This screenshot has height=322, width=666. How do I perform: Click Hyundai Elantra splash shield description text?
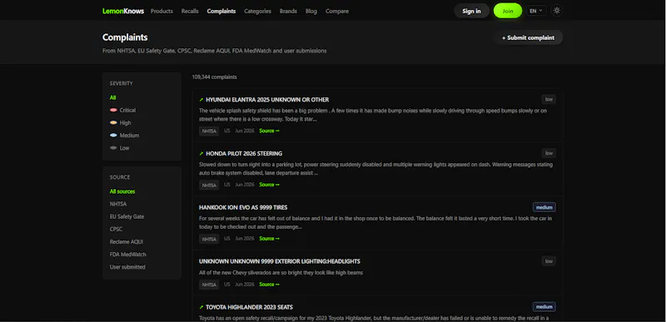373,115
